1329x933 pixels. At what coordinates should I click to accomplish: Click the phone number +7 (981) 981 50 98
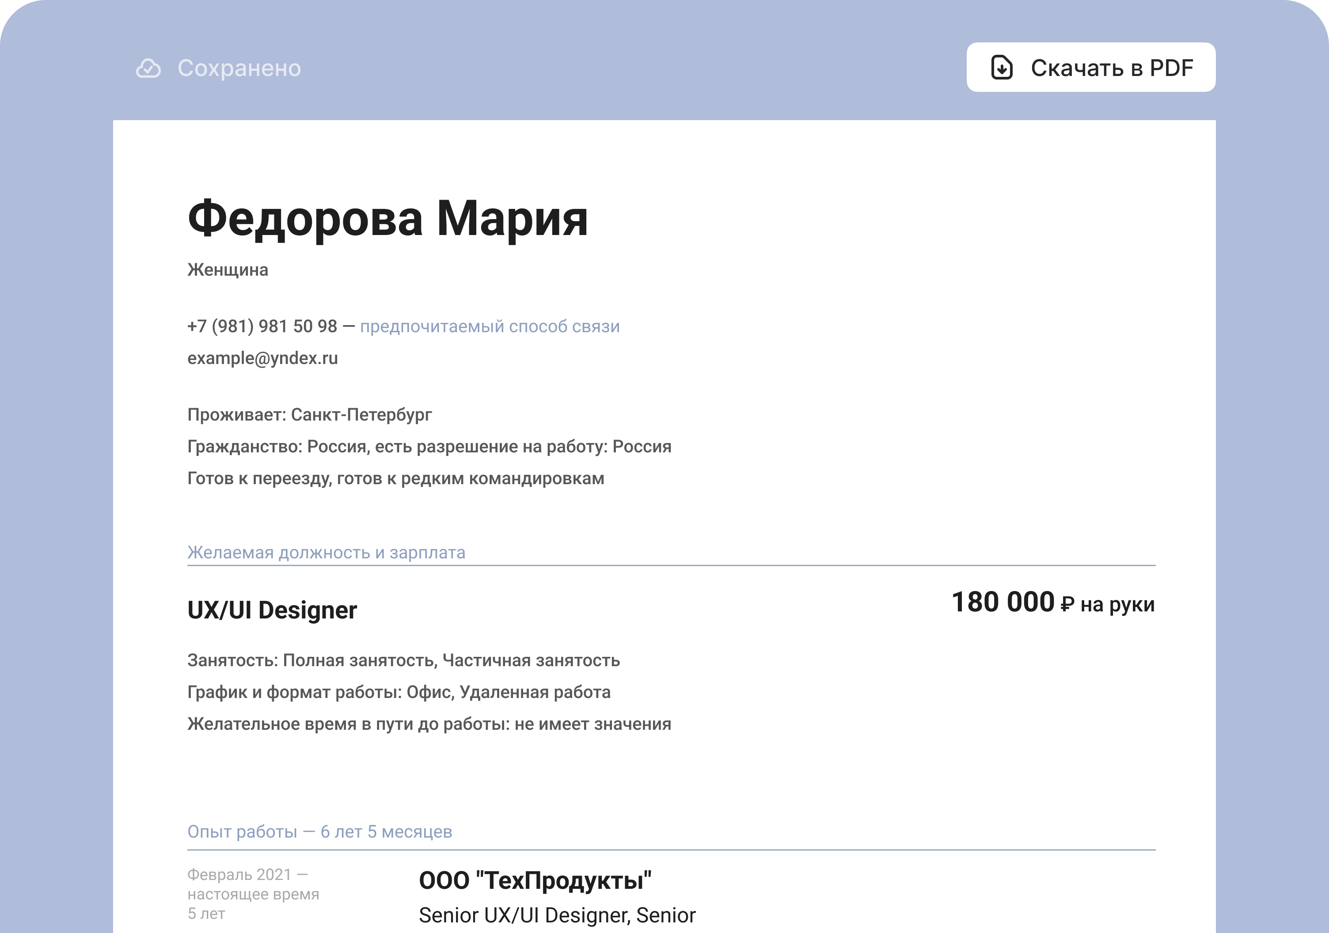click(x=262, y=325)
